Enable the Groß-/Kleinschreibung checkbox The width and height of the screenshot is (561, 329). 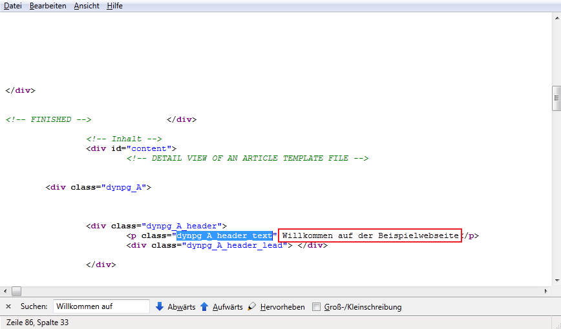tap(316, 307)
